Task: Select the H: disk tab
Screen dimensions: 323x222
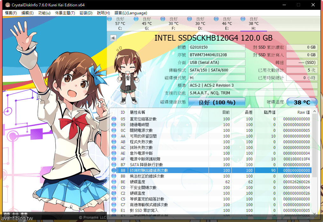Action: point(254,24)
